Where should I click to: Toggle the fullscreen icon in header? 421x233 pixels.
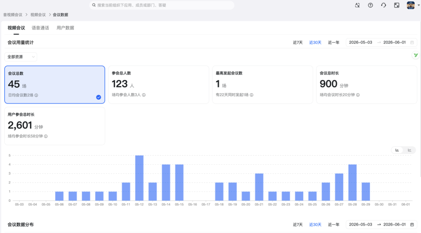[396, 5]
